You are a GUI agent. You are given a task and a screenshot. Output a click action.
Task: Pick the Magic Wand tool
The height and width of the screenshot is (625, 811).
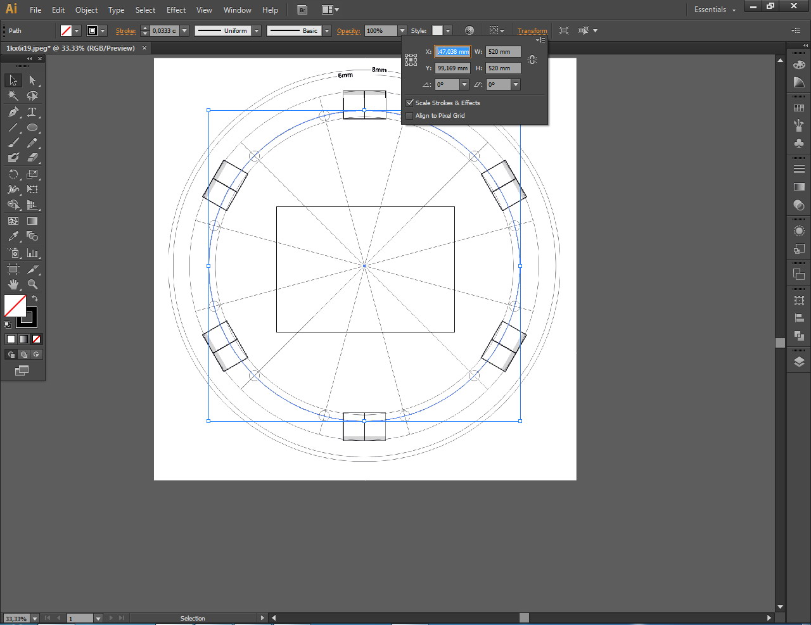(x=13, y=96)
